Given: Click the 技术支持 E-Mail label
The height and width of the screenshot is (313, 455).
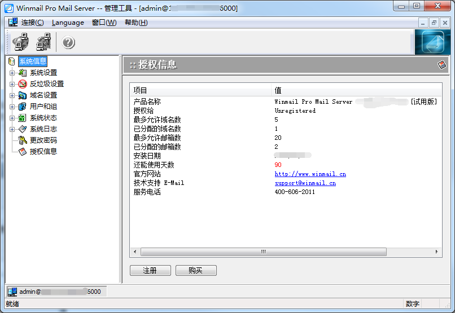Looking at the screenshot, I should point(159,183).
